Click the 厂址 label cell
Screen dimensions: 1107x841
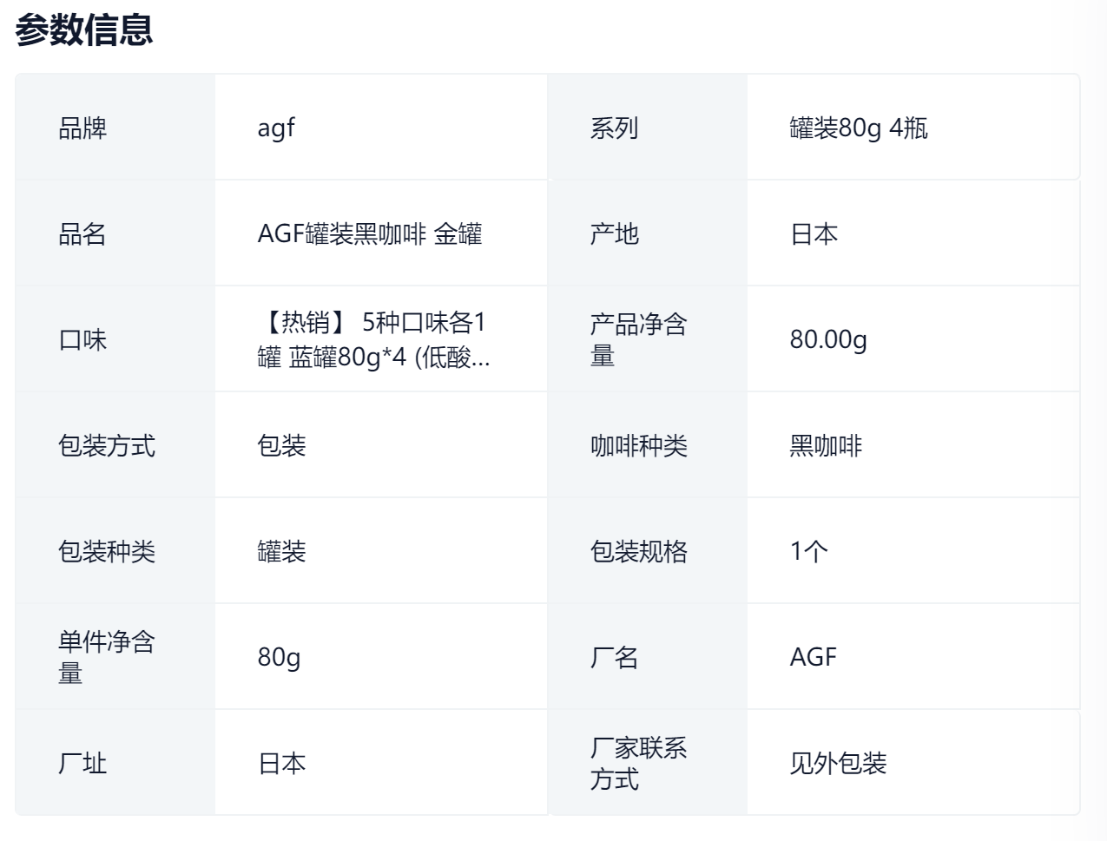click(x=82, y=764)
